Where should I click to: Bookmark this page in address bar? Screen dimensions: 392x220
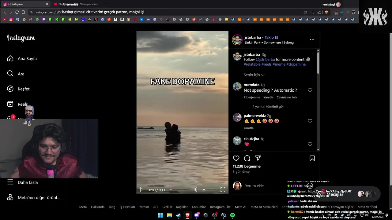23,12
